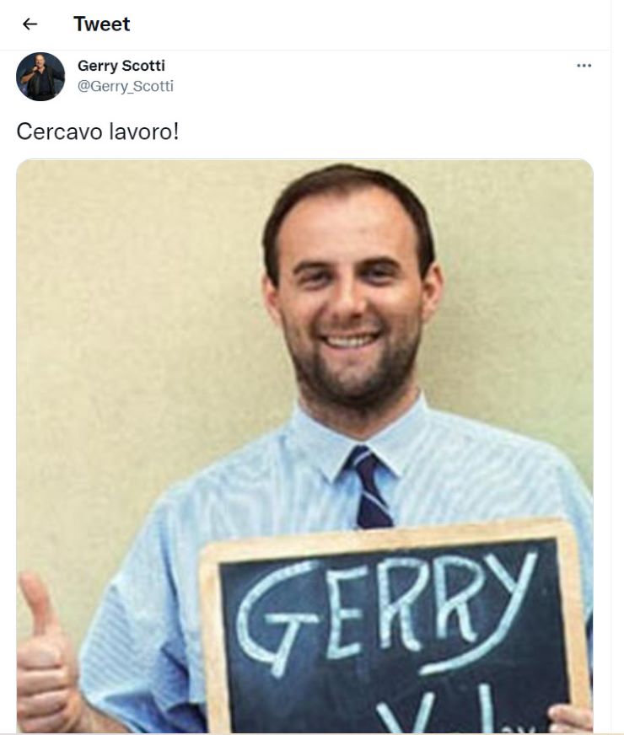Image resolution: width=624 pixels, height=735 pixels.
Task: Select the tweet text Cercavo lavoro!
Action: [98, 131]
